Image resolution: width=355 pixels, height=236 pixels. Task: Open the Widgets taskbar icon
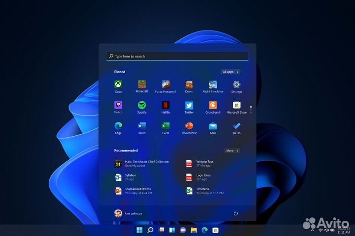point(172,230)
